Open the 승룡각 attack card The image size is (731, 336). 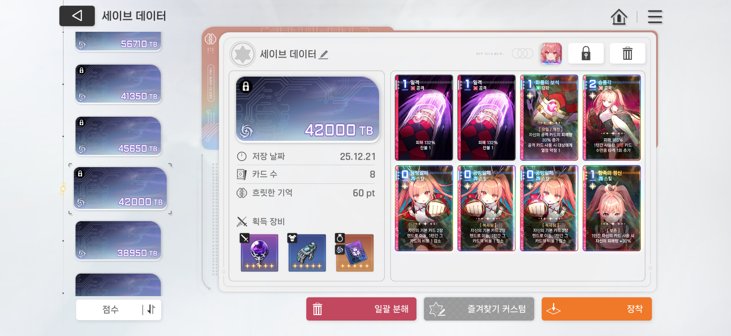point(611,118)
